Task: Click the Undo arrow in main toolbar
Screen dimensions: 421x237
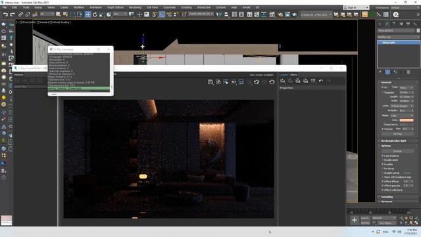Action: tap(5, 14)
